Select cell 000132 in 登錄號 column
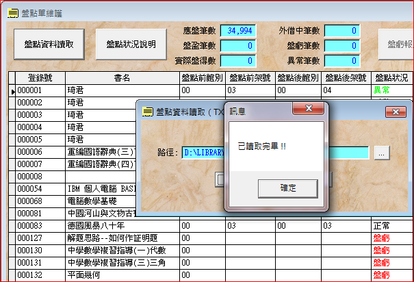Viewport: 414px width, 282px height. [x=40, y=275]
